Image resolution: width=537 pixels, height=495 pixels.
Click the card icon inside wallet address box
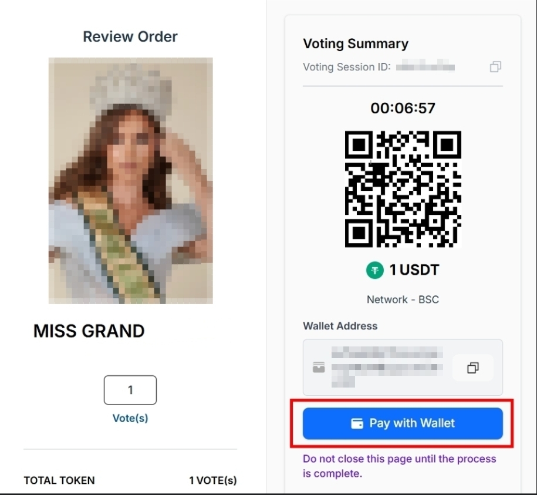coord(319,368)
